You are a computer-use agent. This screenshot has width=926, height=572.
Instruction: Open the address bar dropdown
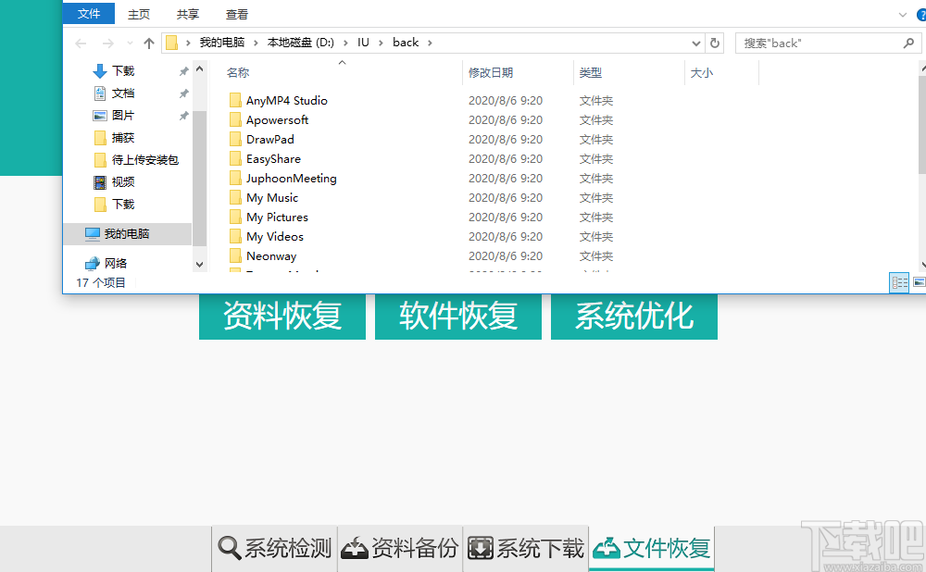click(695, 43)
